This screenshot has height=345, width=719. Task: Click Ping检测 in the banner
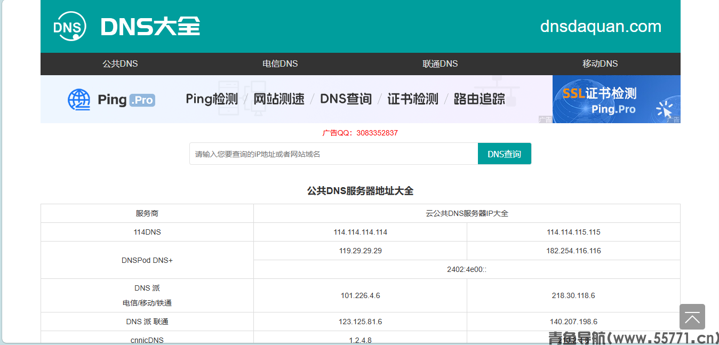point(212,99)
